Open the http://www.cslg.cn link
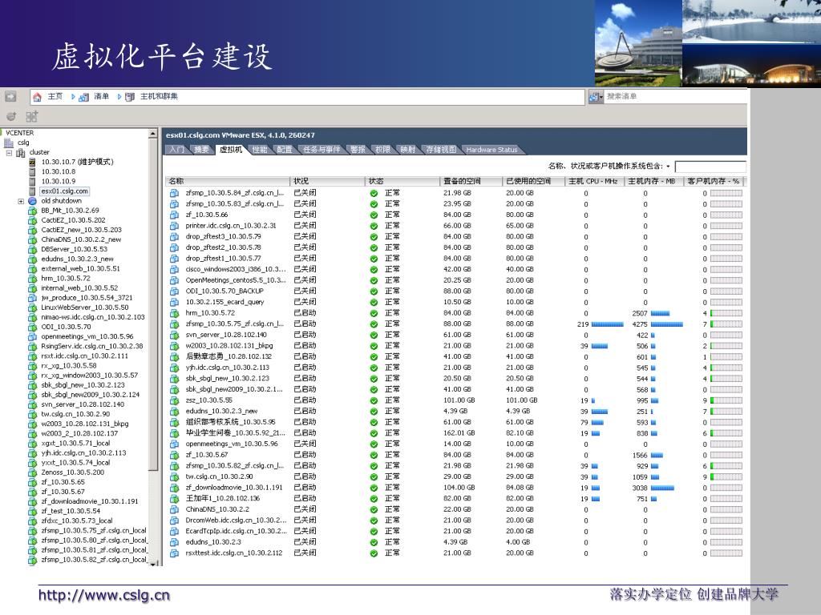The image size is (821, 615). click(104, 596)
